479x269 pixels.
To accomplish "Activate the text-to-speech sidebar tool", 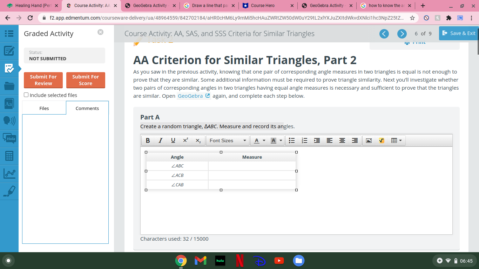I will [9, 121].
